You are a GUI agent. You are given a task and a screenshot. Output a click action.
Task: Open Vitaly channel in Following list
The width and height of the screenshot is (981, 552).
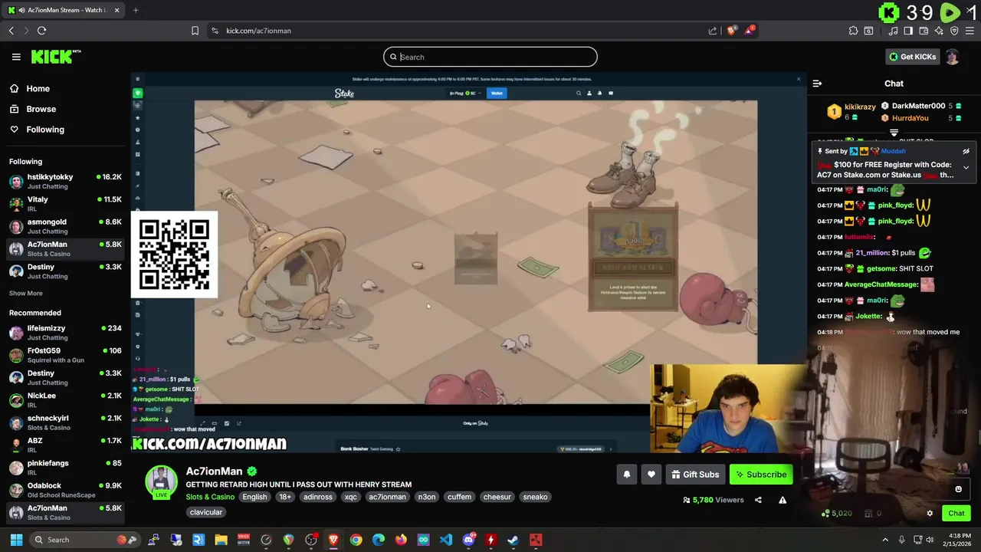65,203
